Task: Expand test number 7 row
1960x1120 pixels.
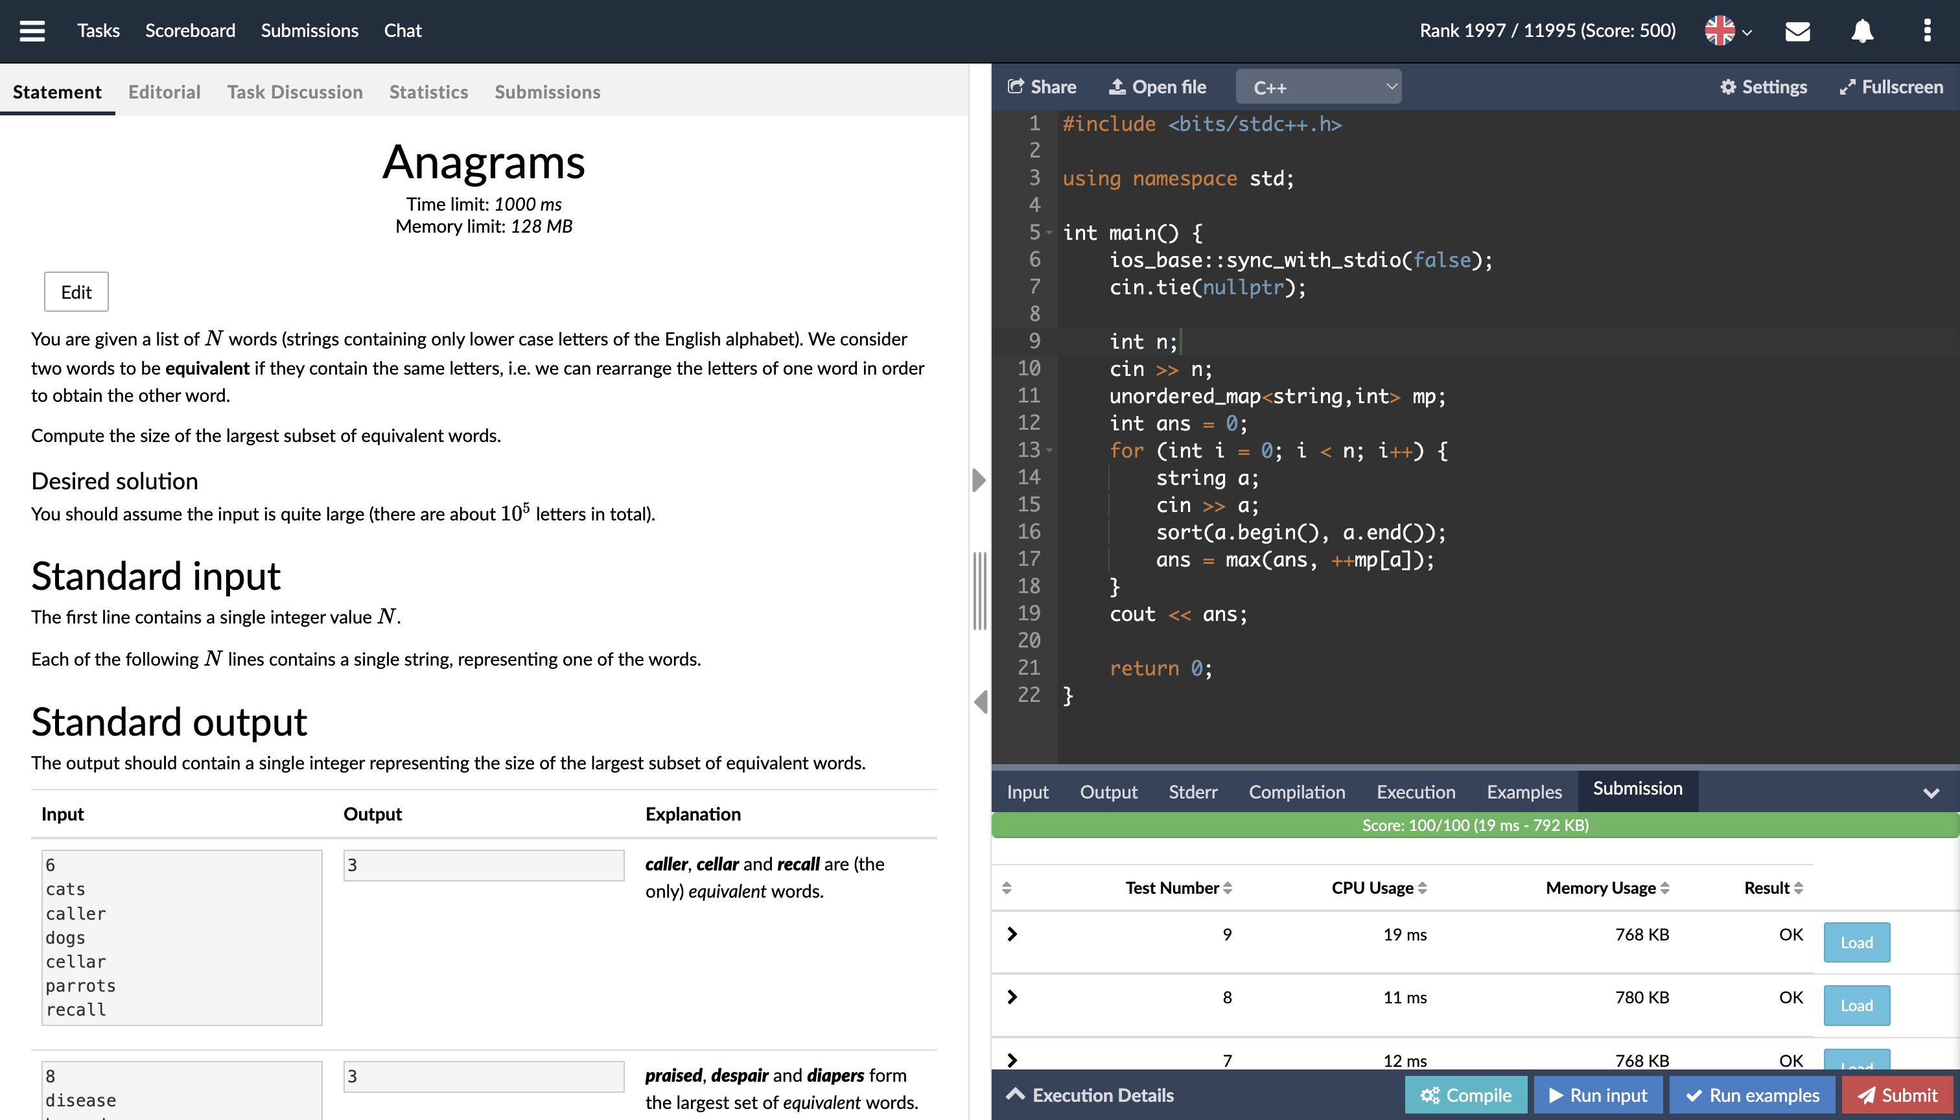Action: pos(1012,1060)
